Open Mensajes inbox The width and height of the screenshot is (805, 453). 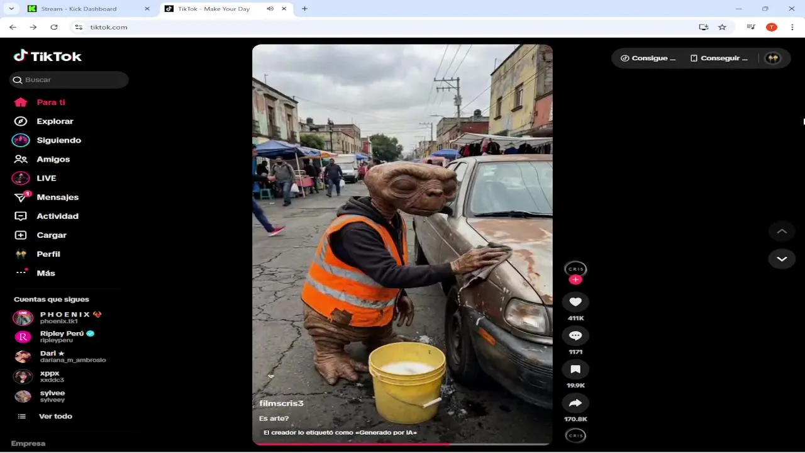47,197
